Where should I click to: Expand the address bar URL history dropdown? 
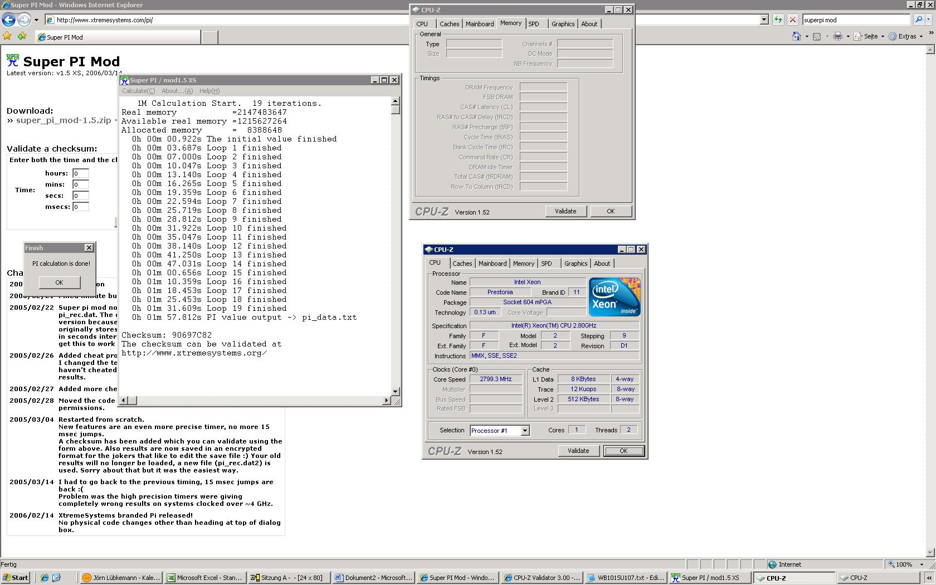pos(764,19)
